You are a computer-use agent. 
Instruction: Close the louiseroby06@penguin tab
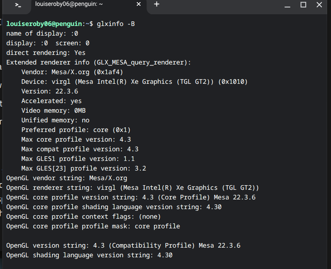click(138, 4)
